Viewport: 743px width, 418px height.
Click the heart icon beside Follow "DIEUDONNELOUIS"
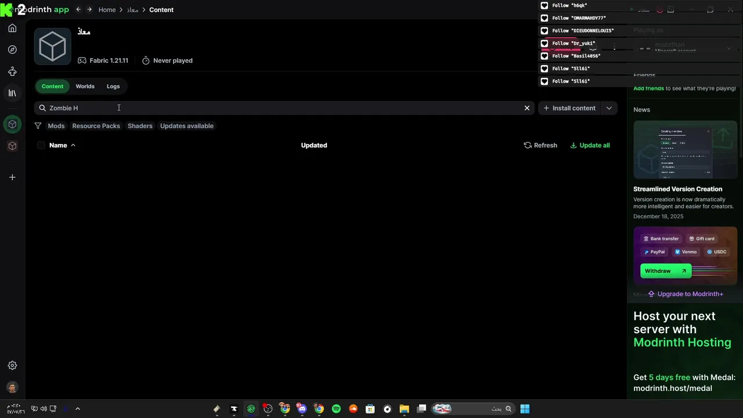pyautogui.click(x=544, y=31)
